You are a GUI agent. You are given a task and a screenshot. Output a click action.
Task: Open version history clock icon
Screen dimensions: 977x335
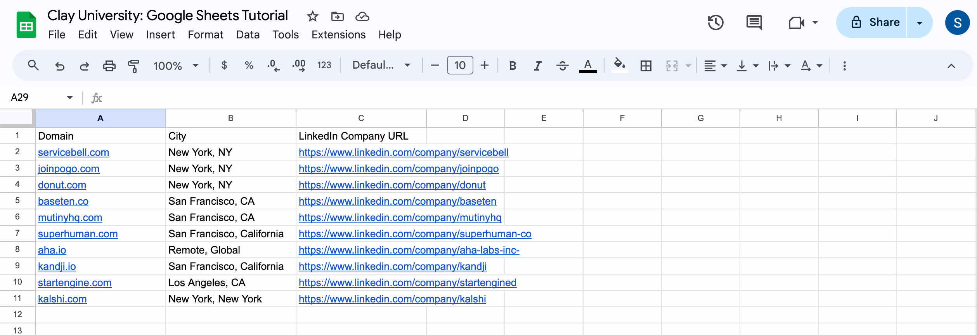[x=715, y=22]
